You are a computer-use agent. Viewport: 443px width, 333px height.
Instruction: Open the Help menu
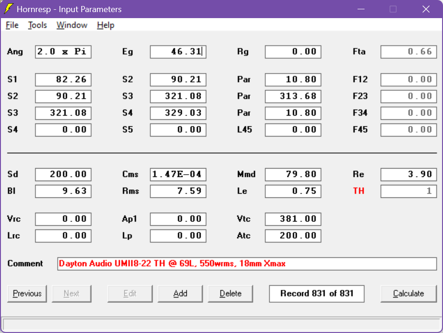(105, 25)
